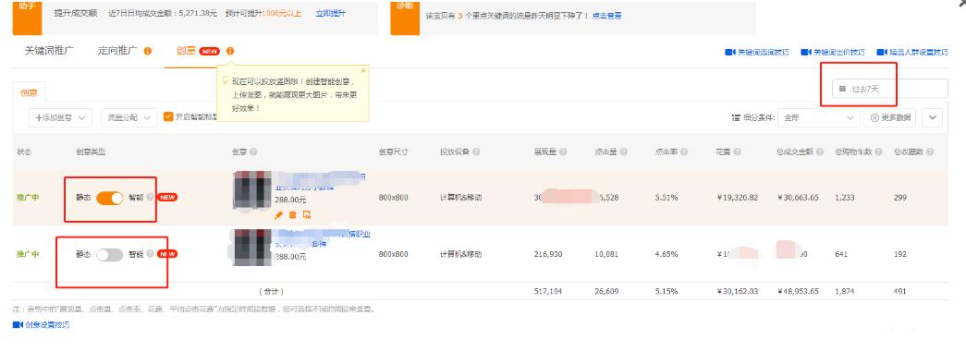This screenshot has width=966, height=352.
Task: Click the 5.51% click rate cell
Action: [x=666, y=198]
